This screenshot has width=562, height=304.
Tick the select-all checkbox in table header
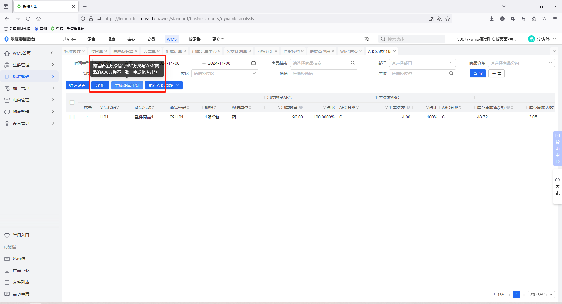(72, 102)
